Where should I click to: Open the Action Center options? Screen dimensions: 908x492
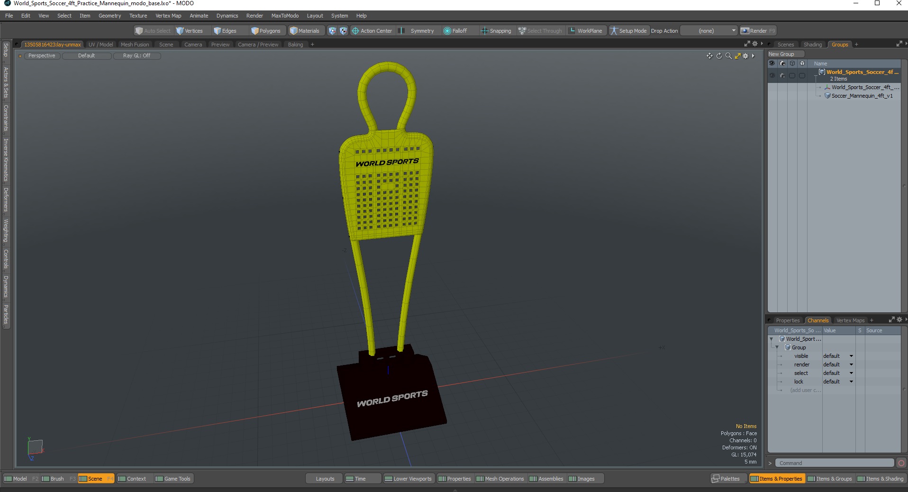(x=372, y=31)
